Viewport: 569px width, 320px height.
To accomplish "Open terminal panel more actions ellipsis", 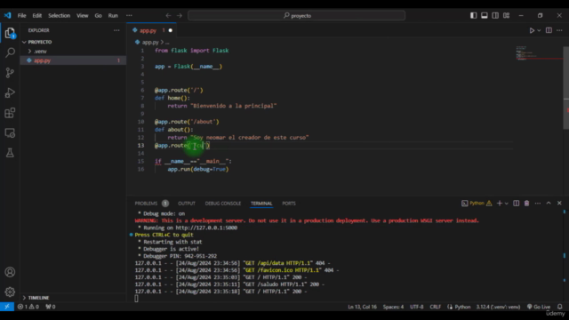I will click(x=537, y=204).
